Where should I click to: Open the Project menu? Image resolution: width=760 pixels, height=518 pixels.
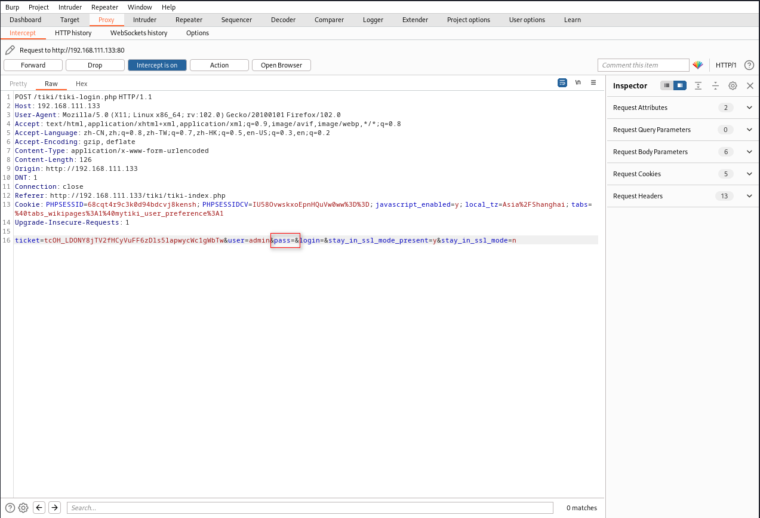click(39, 7)
